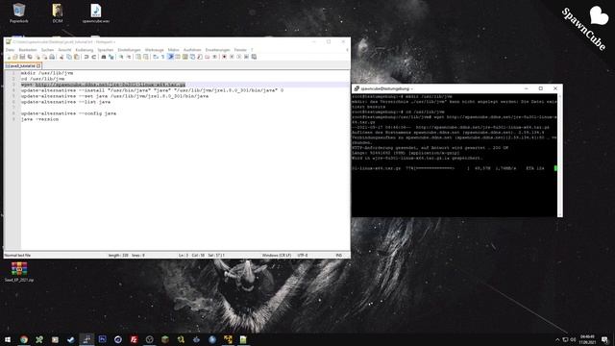Click the 'Windows (CR LF)' status bar entry

pyautogui.click(x=277, y=256)
